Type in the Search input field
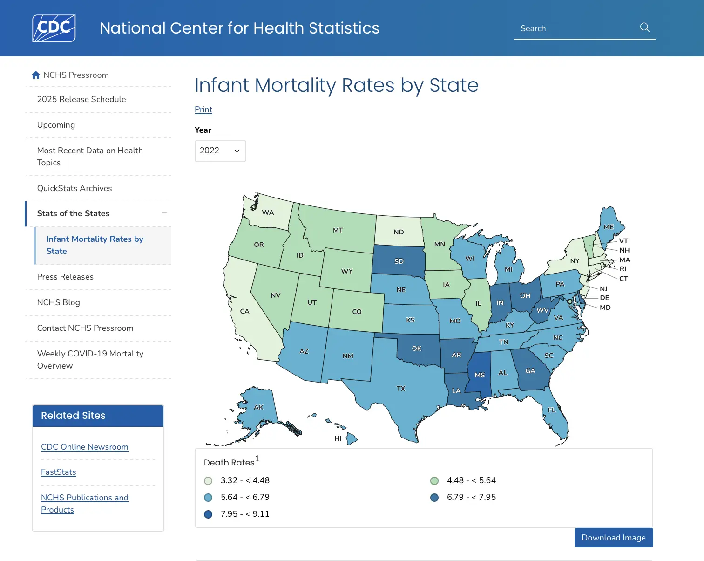Image resolution: width=704 pixels, height=561 pixels. click(575, 28)
